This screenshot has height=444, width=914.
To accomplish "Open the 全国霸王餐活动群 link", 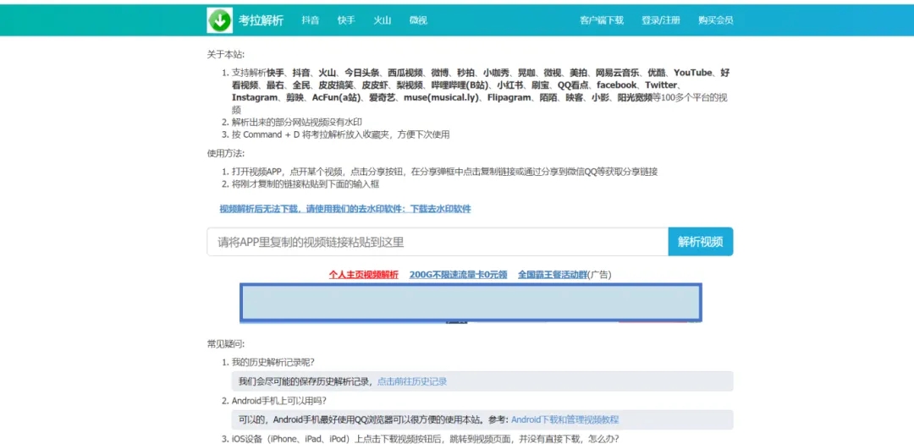I will click(x=553, y=275).
